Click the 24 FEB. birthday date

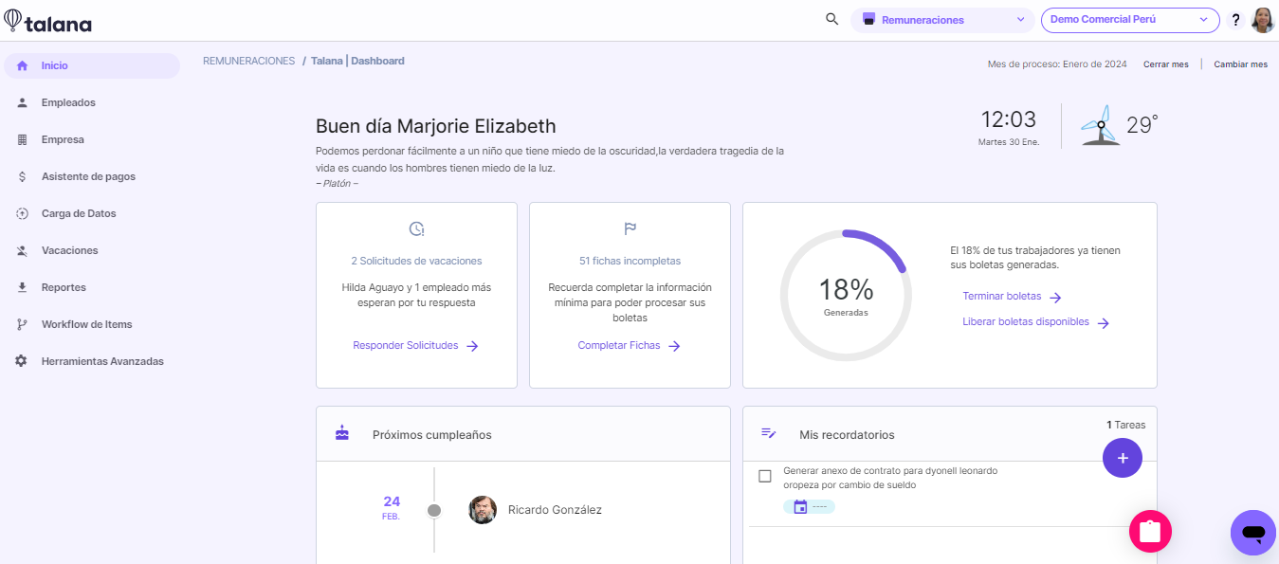pos(392,508)
